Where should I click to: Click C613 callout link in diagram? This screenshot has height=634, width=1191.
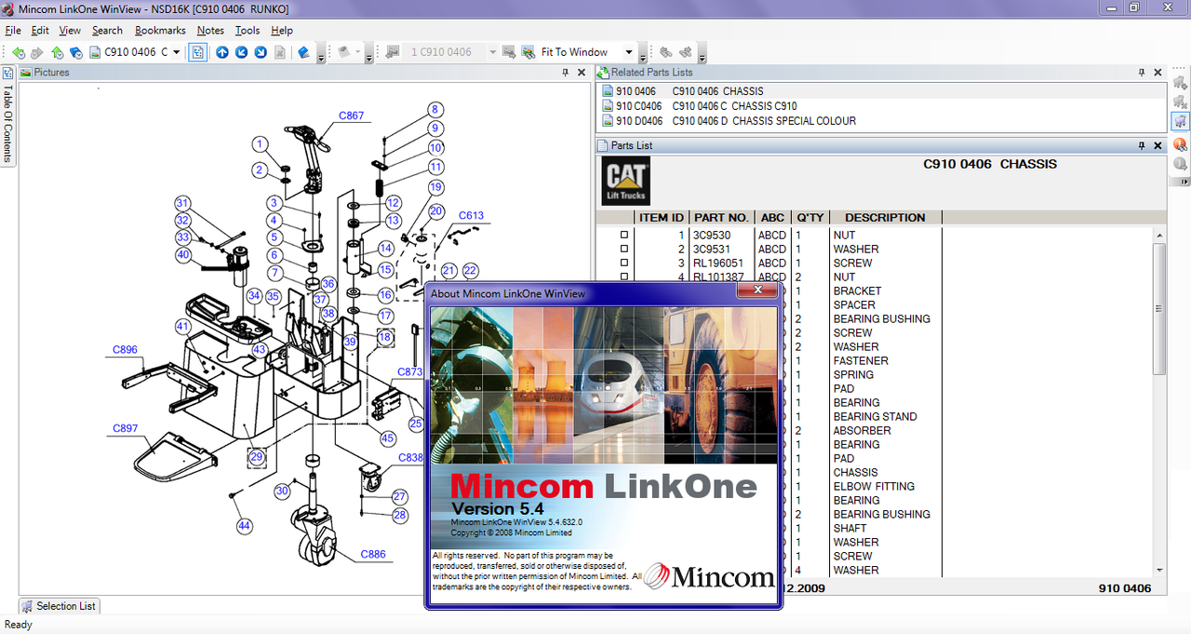point(471,216)
